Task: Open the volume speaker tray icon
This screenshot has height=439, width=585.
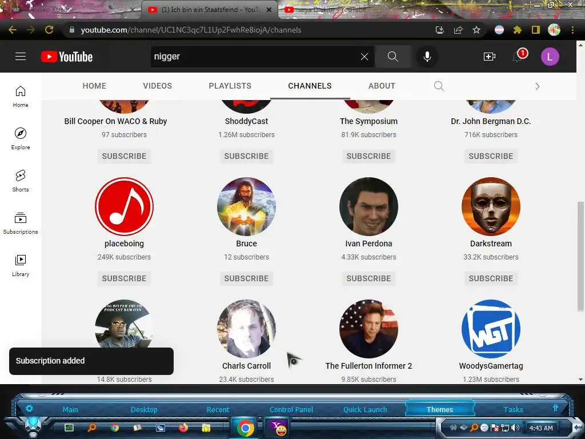Action: tap(515, 428)
